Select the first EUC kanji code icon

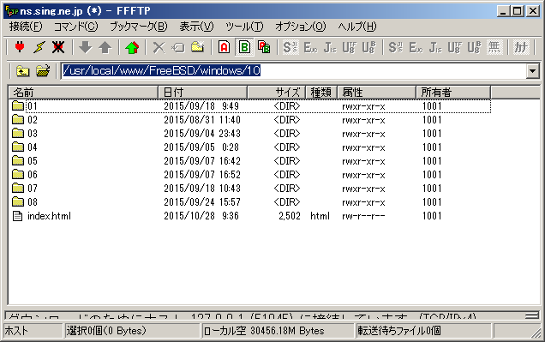pyautogui.click(x=310, y=47)
